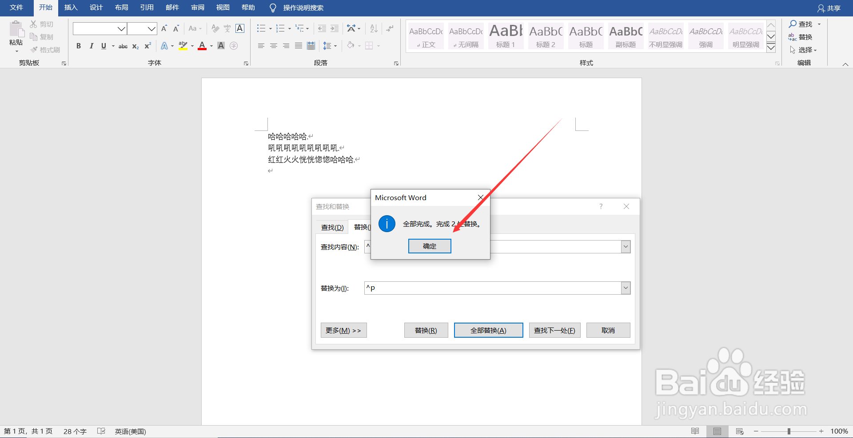
Task: Toggle underline formatting
Action: point(104,46)
